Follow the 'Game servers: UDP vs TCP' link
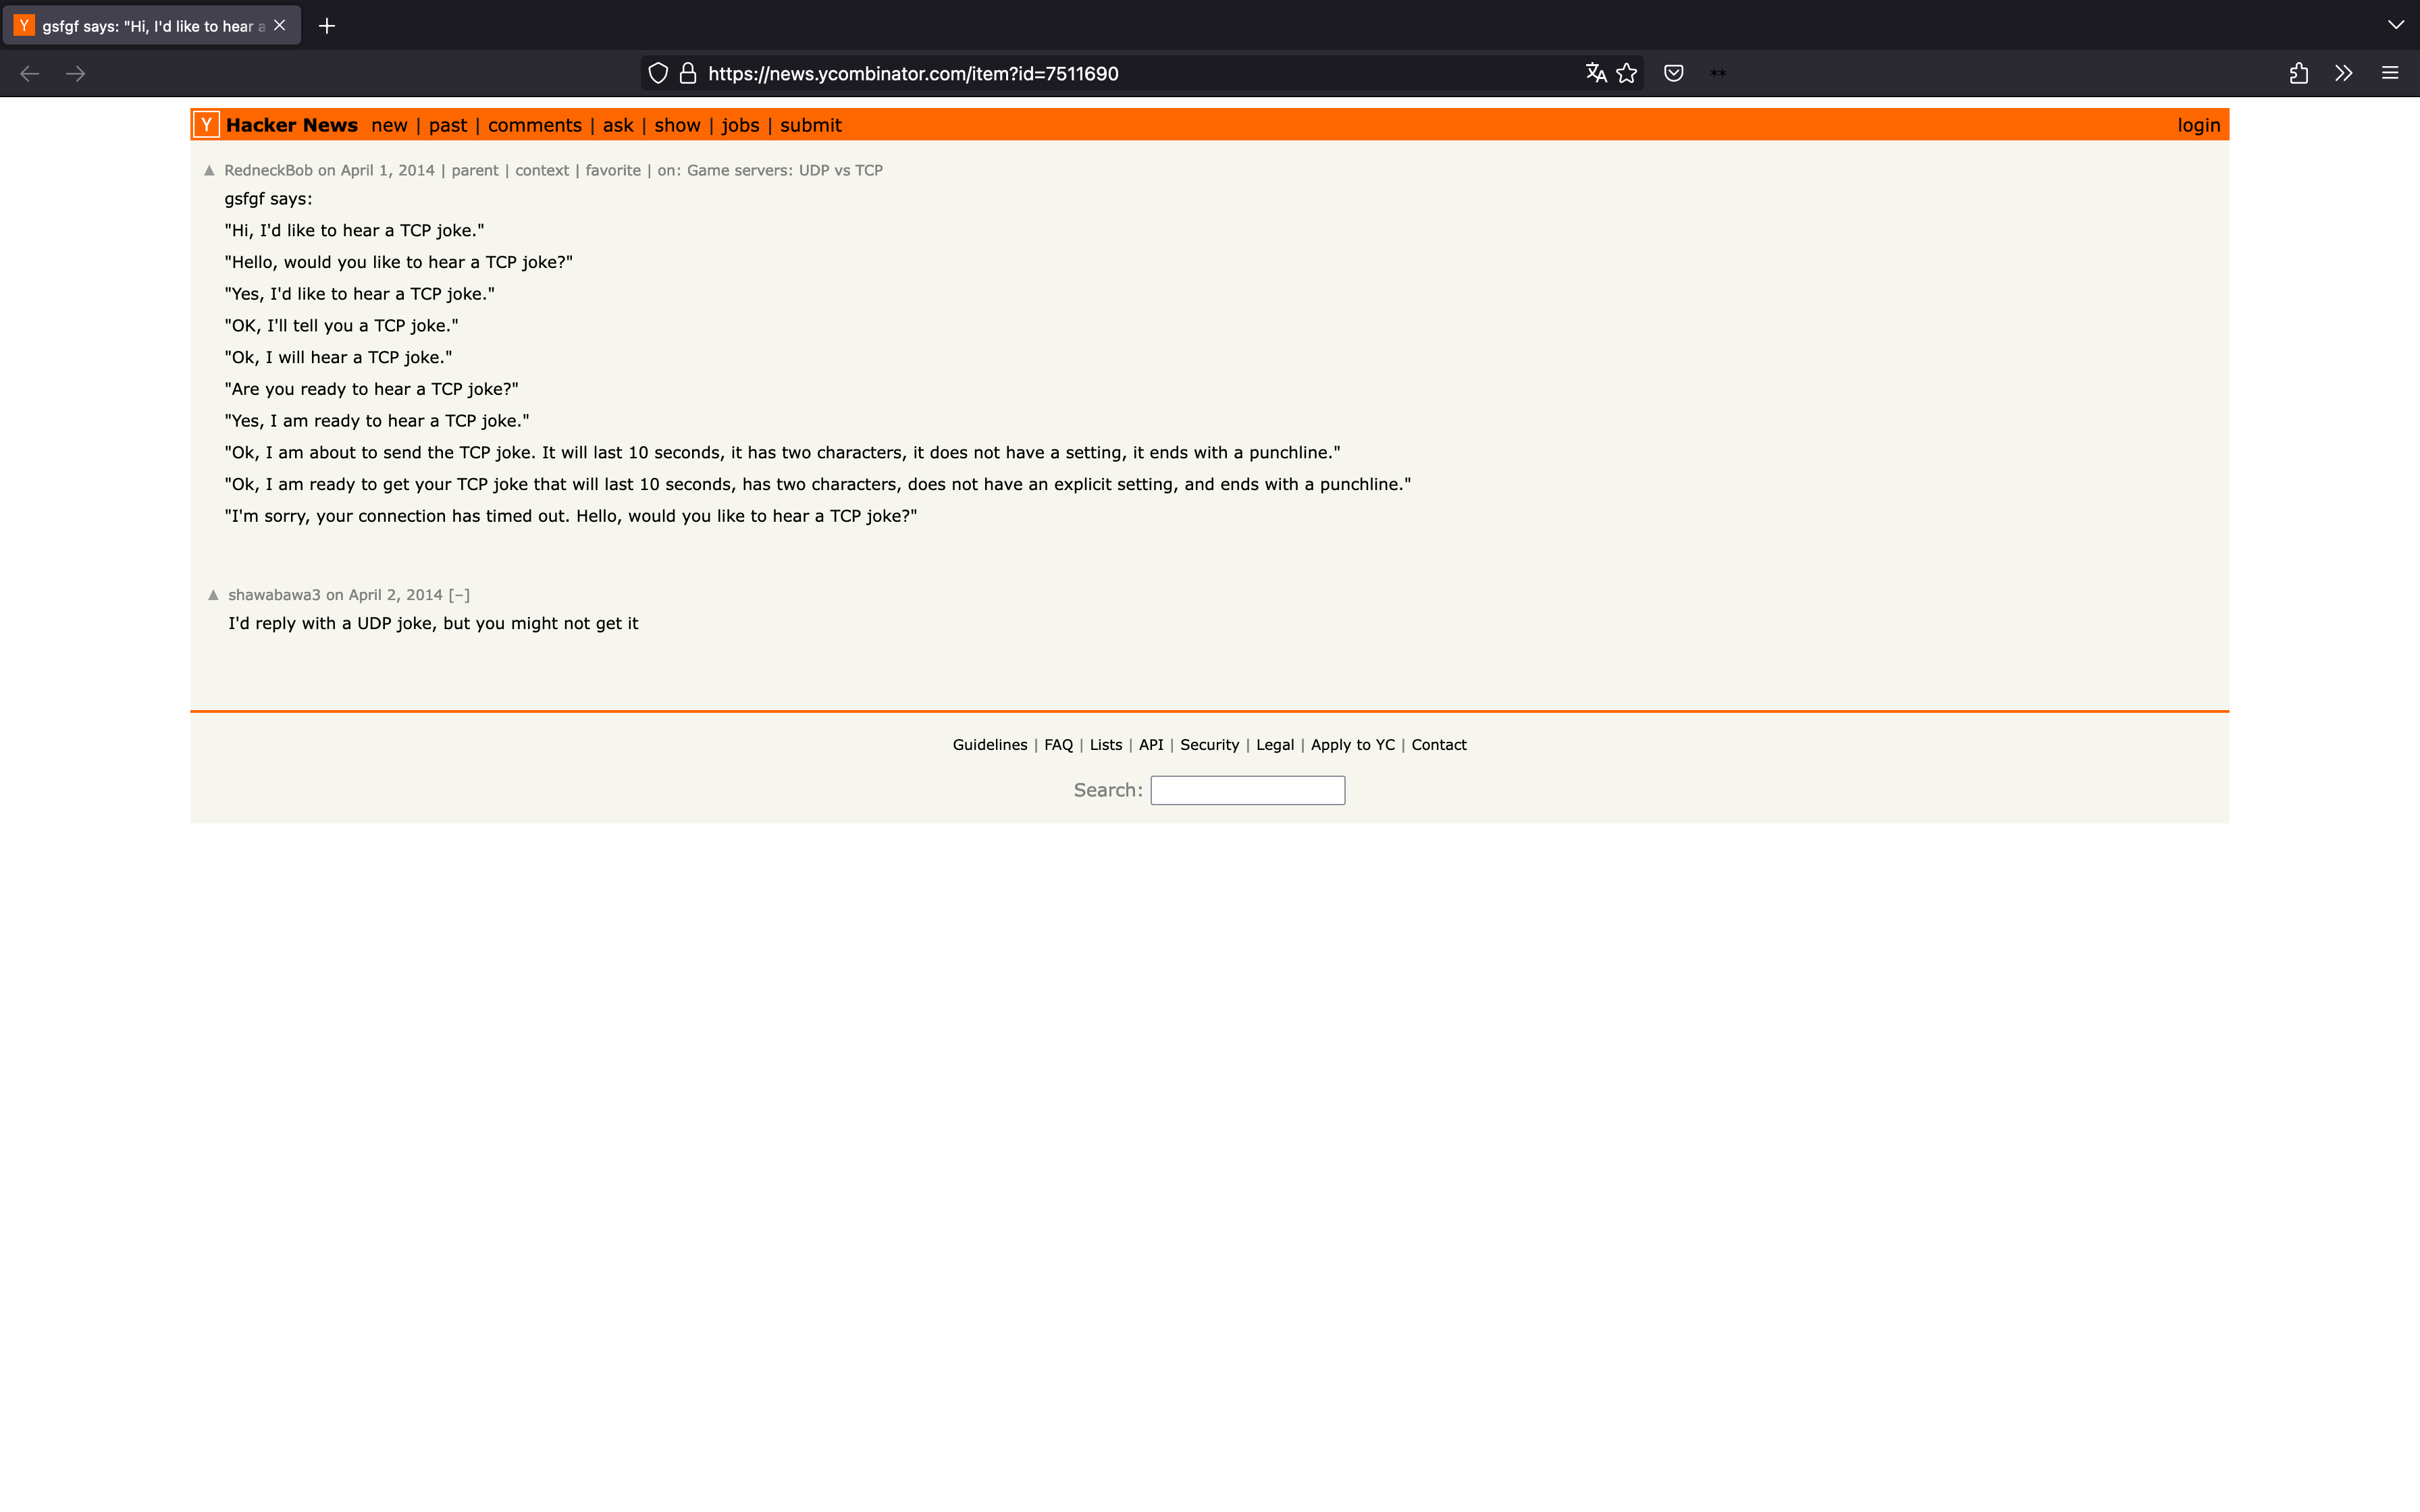Image resolution: width=2420 pixels, height=1512 pixels. point(784,170)
